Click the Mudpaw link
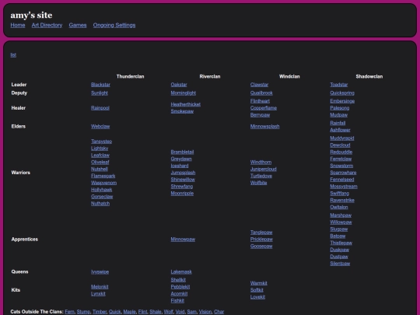 click(339, 115)
